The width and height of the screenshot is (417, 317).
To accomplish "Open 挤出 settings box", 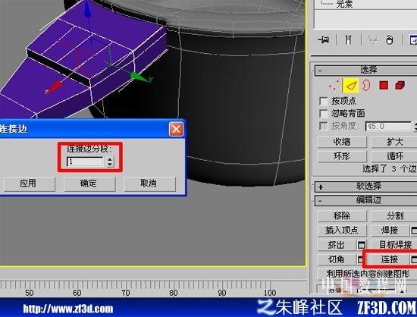I will tap(362, 245).
